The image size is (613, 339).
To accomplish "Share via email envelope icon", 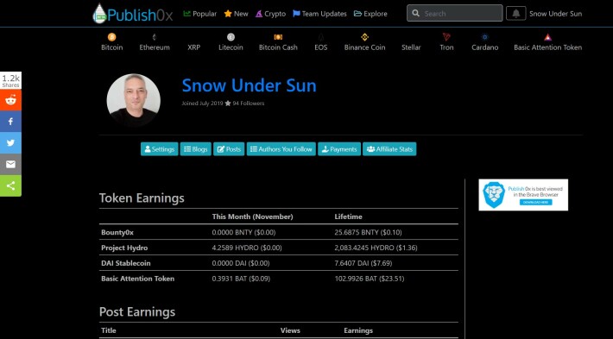I will [10, 165].
